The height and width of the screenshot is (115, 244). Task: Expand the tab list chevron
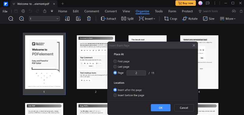point(14,4)
